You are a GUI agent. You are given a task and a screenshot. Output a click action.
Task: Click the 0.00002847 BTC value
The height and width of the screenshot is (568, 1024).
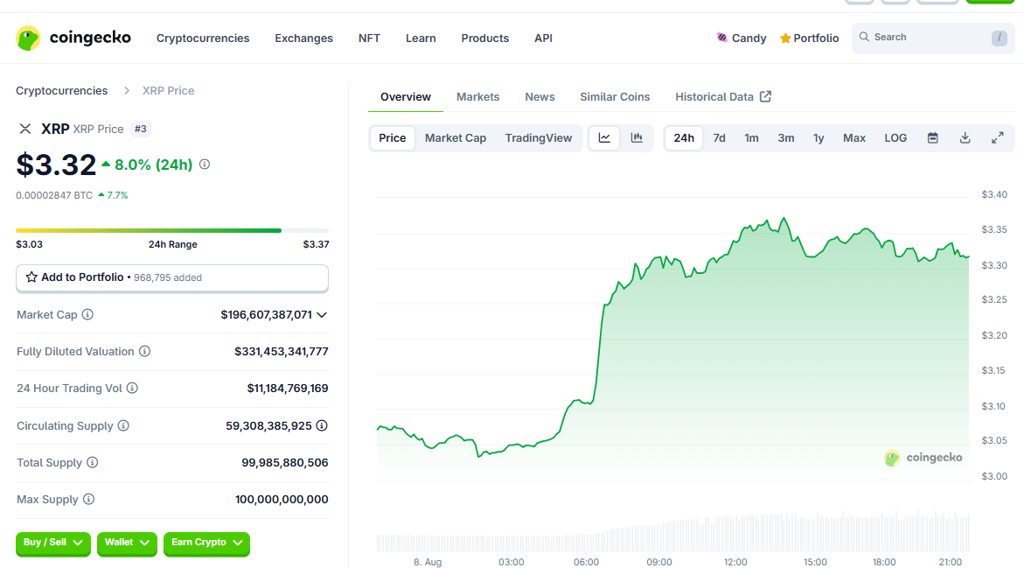tap(54, 195)
